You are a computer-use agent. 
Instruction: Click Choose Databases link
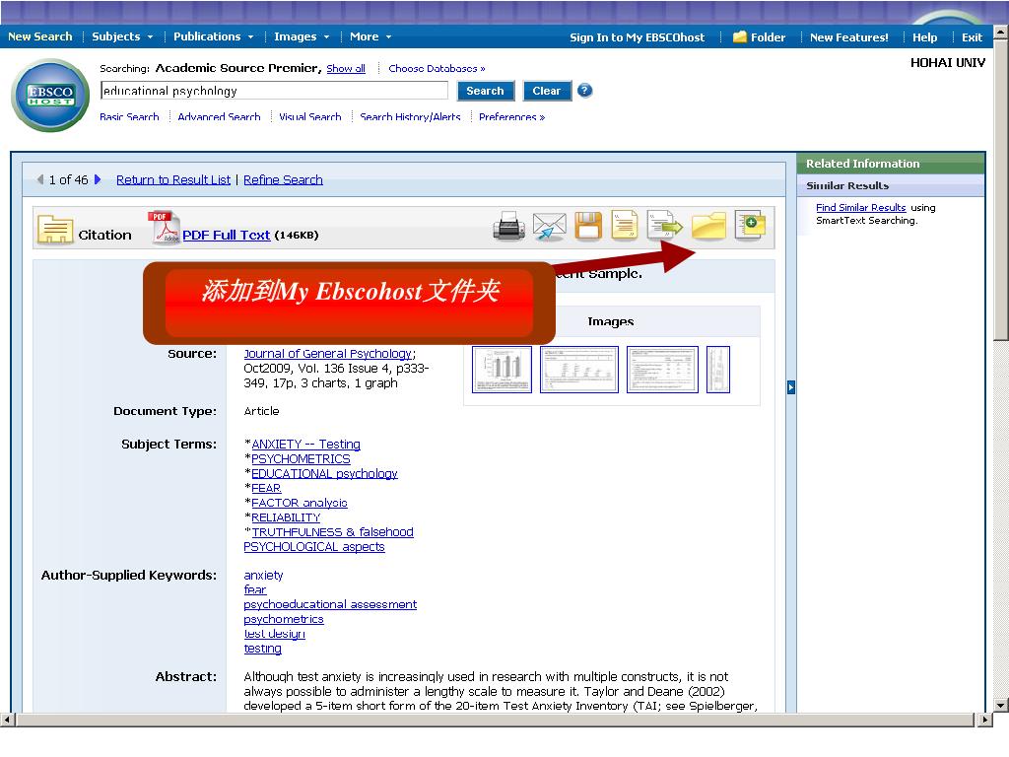tap(437, 68)
